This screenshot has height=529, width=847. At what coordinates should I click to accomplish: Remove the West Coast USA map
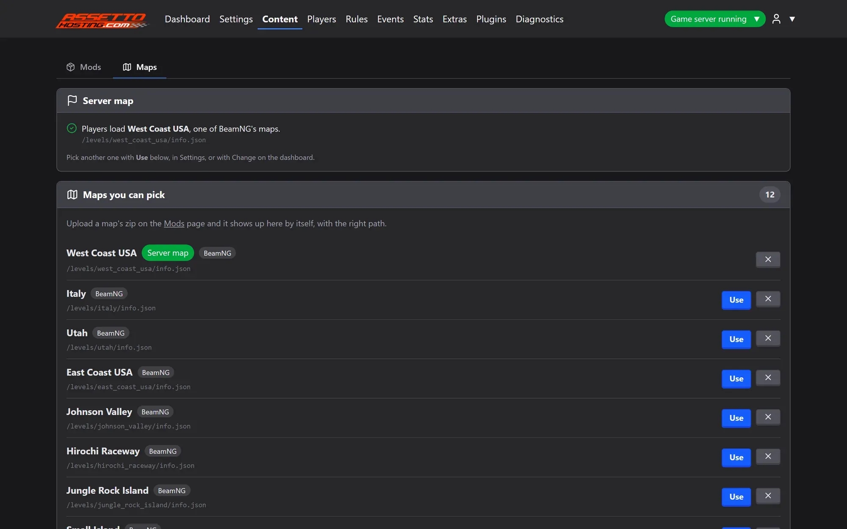coord(768,259)
